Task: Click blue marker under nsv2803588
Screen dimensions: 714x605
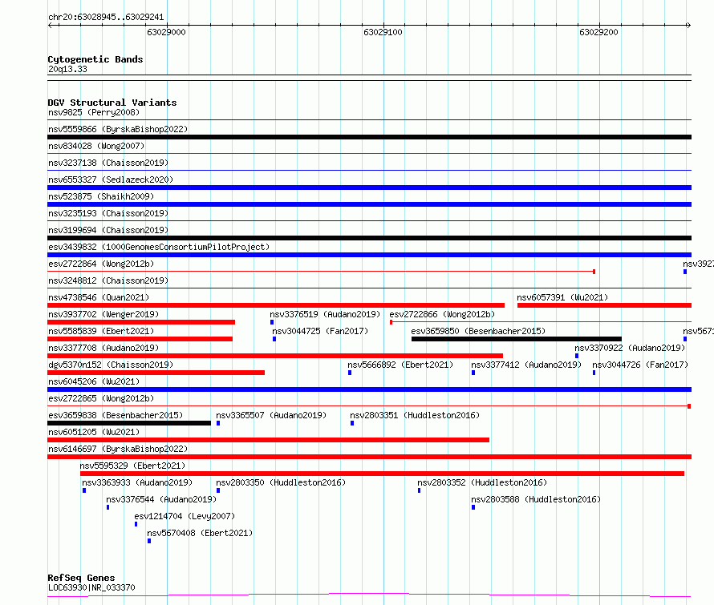Action: click(x=473, y=507)
